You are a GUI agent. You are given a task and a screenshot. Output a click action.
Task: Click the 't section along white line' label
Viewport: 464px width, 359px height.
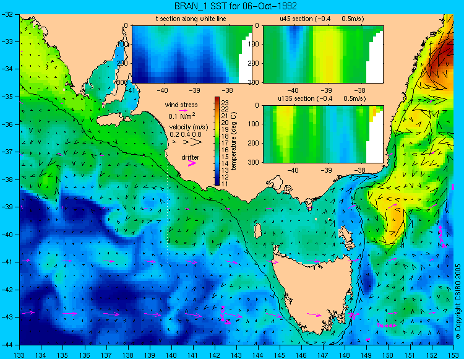191,19
